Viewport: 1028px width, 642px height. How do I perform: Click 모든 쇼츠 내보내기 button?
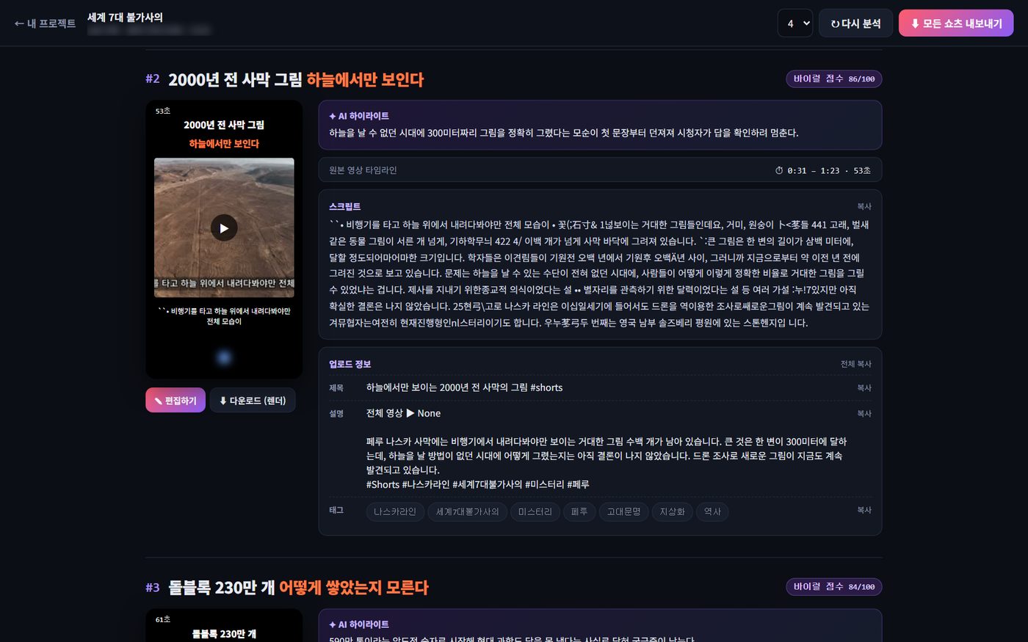click(956, 23)
